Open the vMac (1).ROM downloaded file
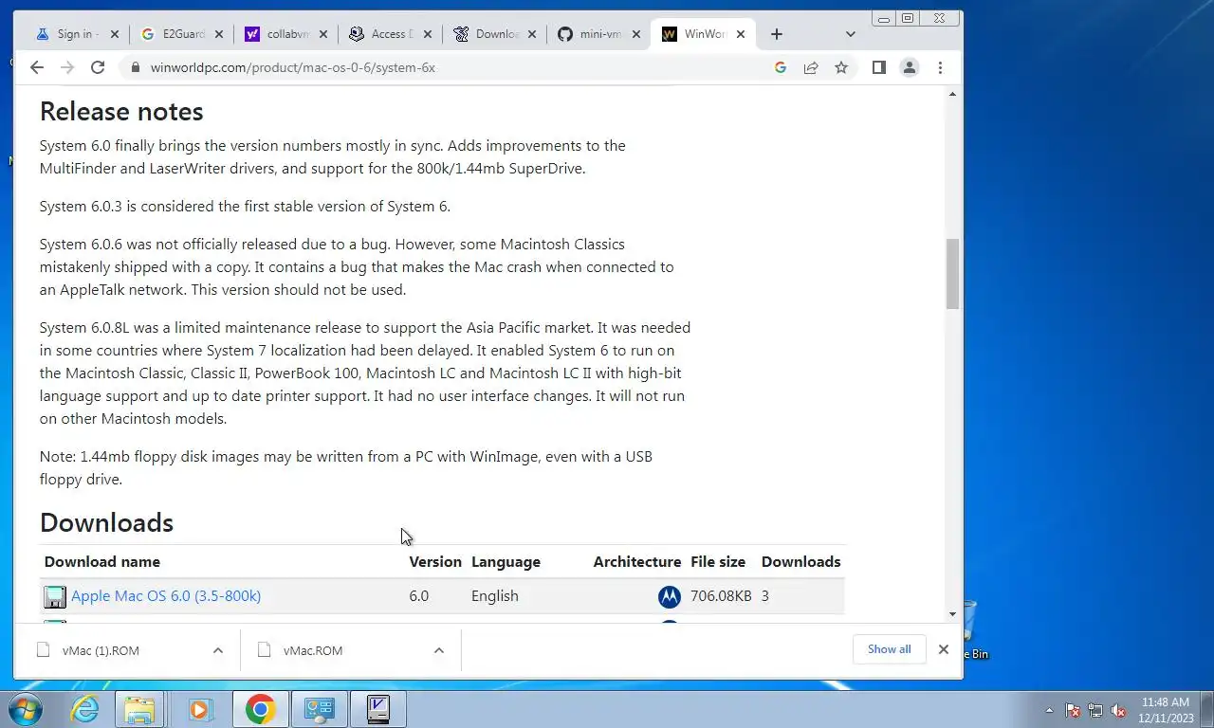 (101, 650)
